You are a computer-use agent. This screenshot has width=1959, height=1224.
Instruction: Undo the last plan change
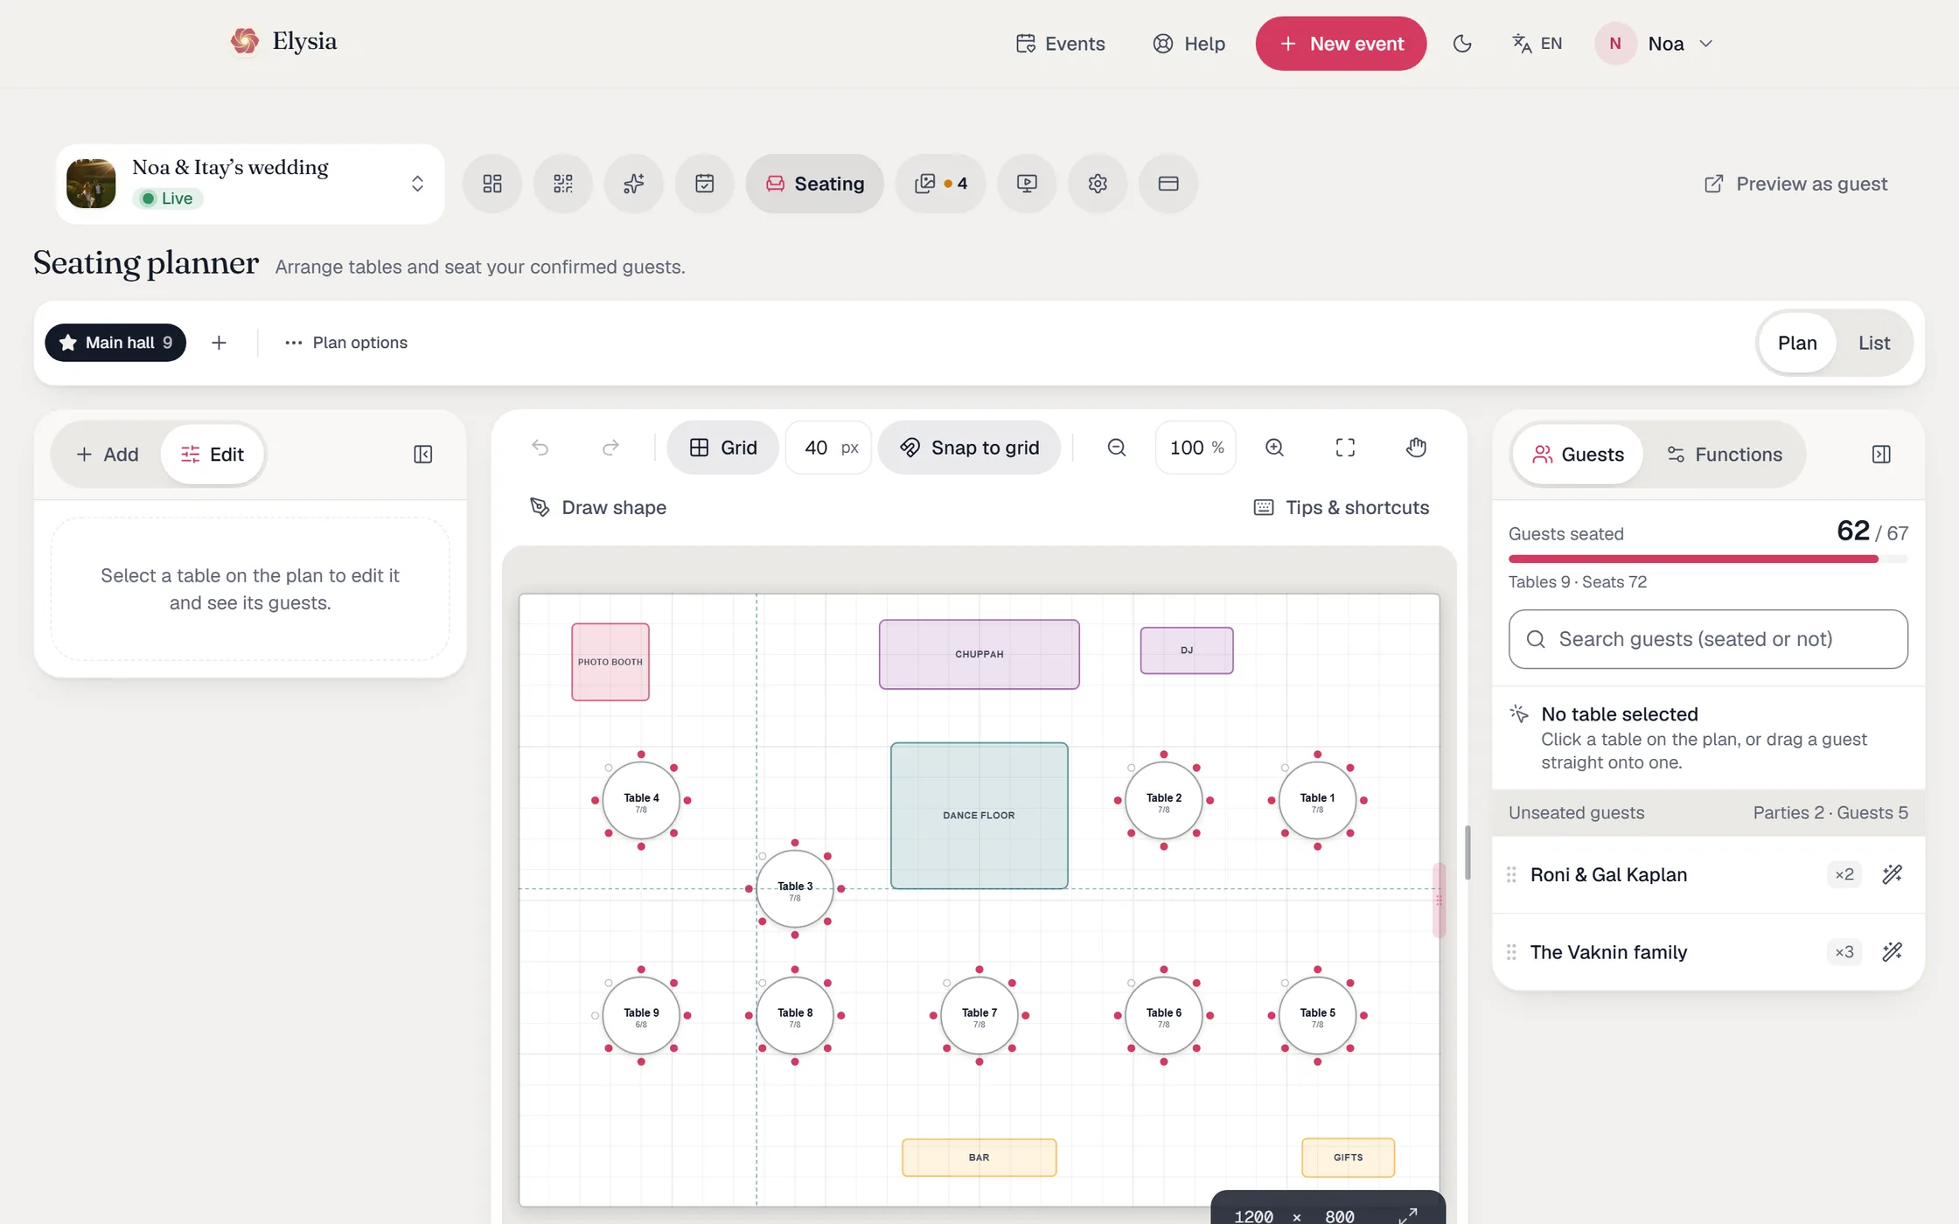(540, 448)
